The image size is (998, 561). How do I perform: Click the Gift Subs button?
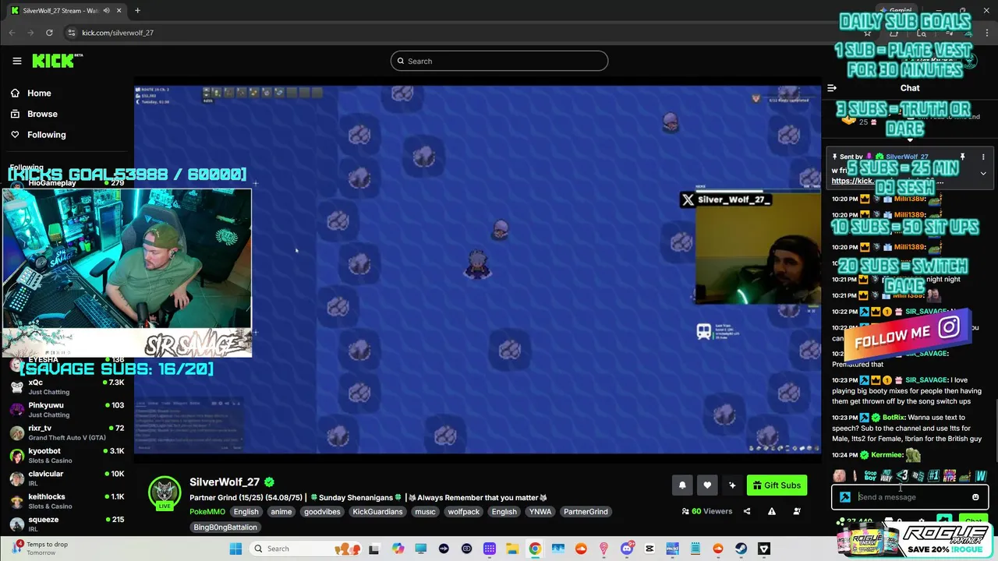pyautogui.click(x=777, y=485)
